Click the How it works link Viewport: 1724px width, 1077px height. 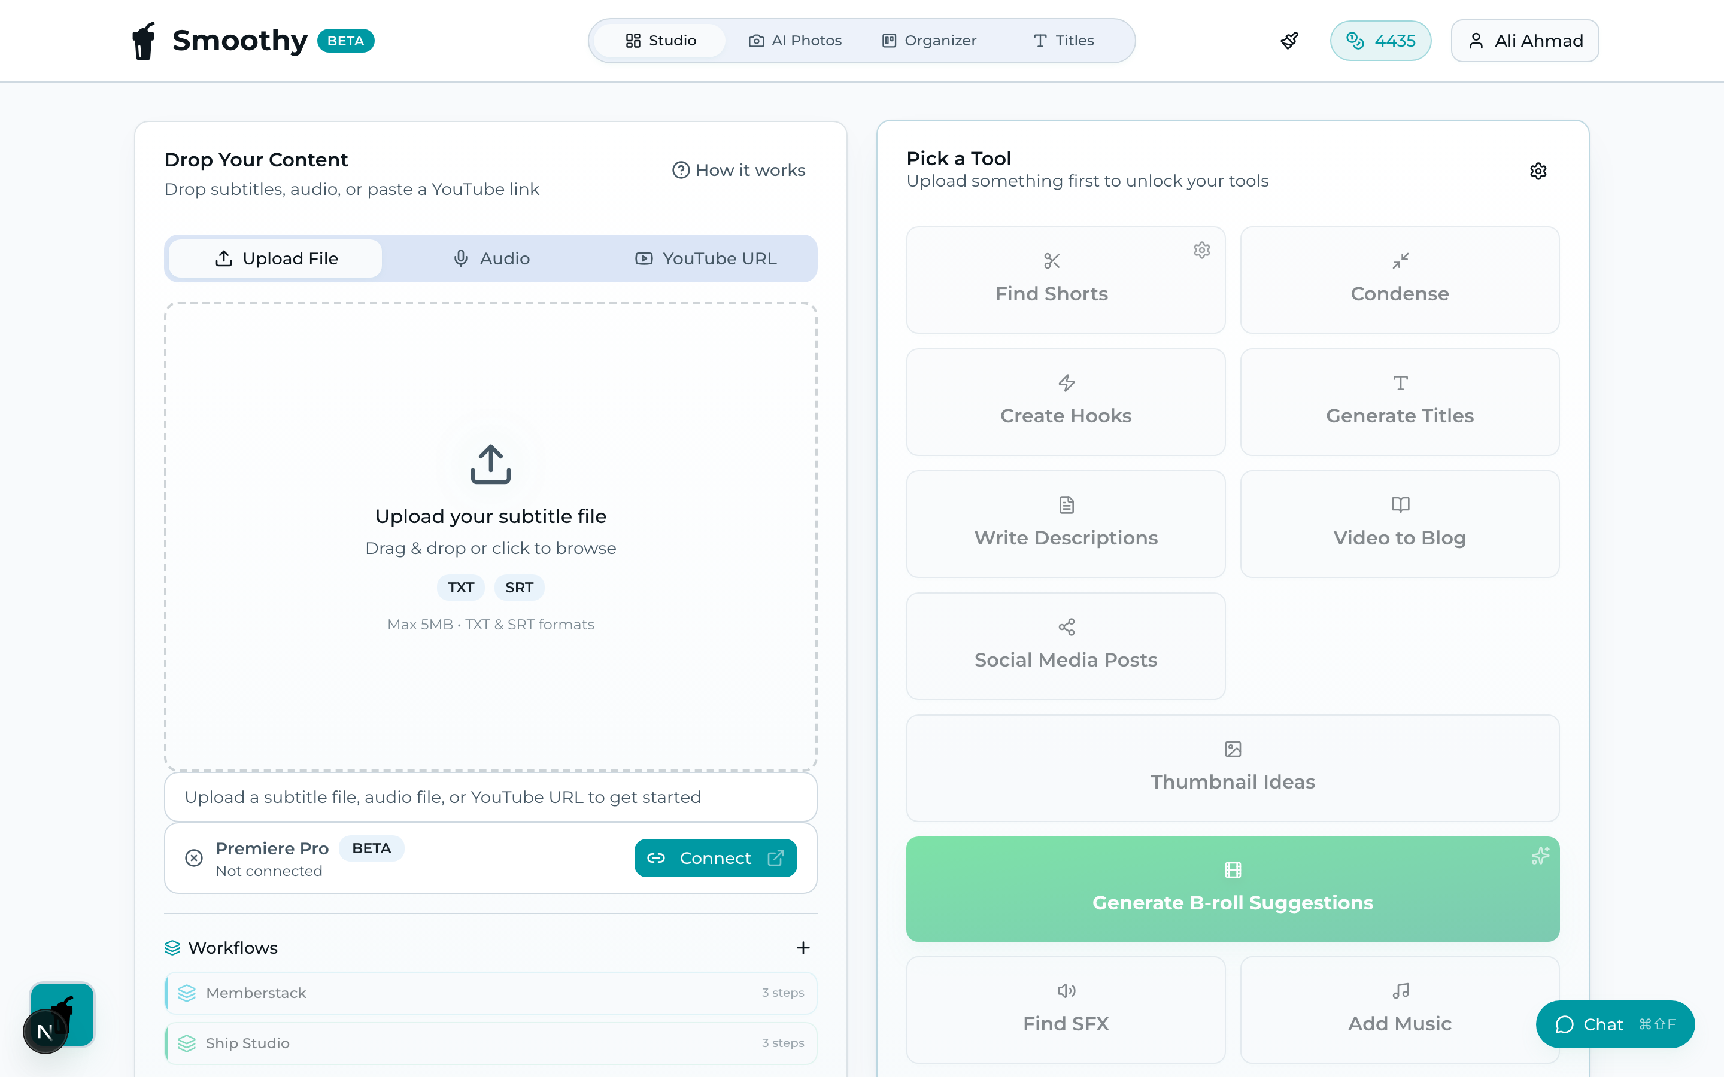point(739,171)
